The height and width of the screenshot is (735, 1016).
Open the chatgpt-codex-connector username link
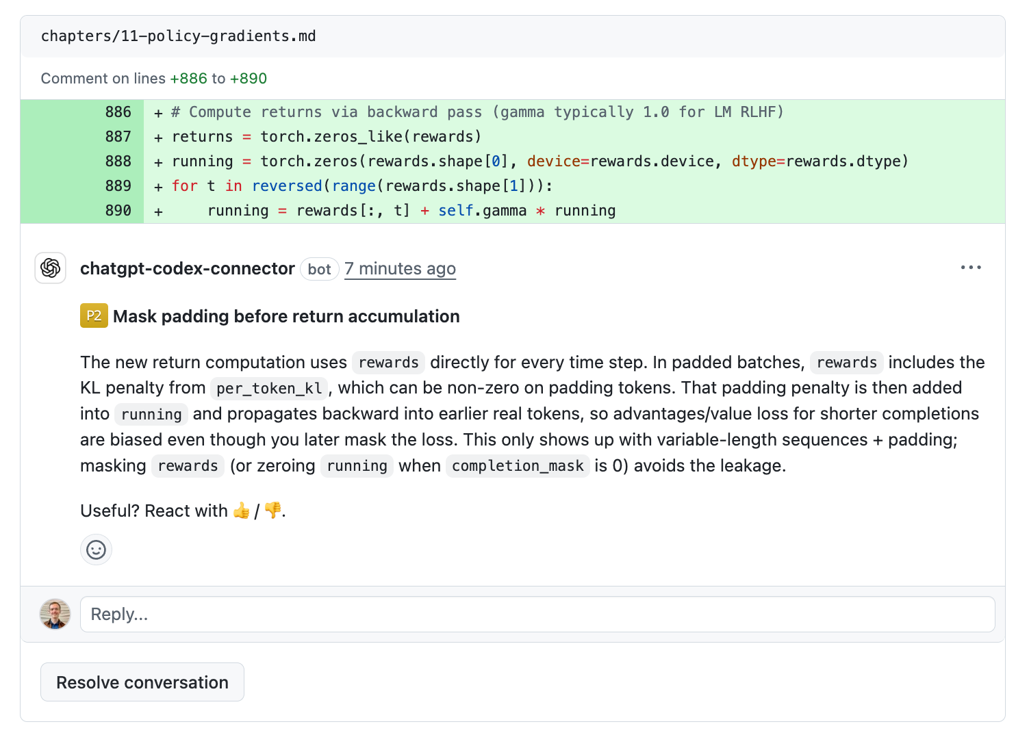[x=187, y=269]
